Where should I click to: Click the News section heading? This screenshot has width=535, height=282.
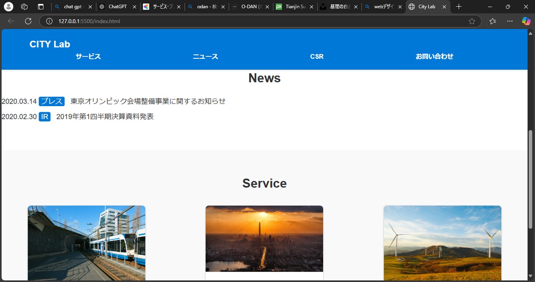click(x=264, y=78)
